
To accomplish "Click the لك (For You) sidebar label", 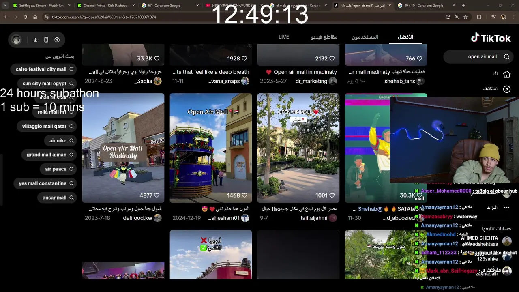I will 495,74.
